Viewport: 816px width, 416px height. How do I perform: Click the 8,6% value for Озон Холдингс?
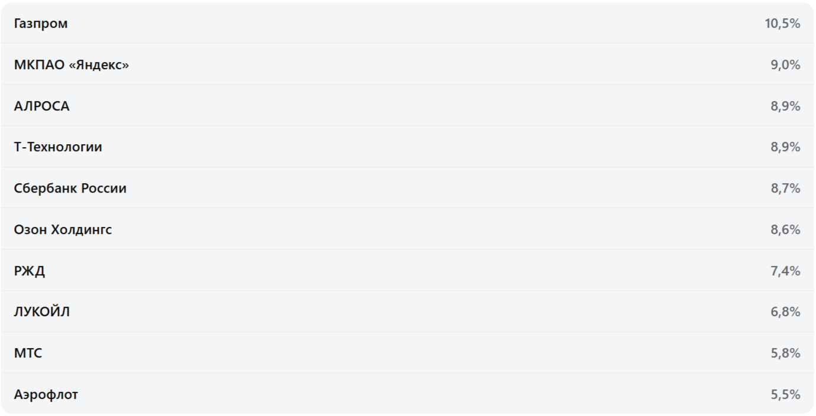pos(785,230)
